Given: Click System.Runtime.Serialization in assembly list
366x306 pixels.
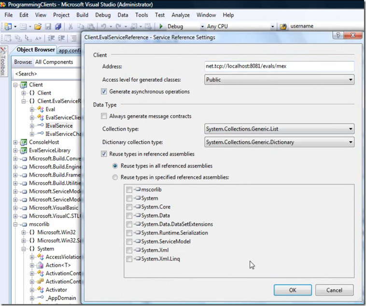Looking at the screenshot, I should (174, 233).
